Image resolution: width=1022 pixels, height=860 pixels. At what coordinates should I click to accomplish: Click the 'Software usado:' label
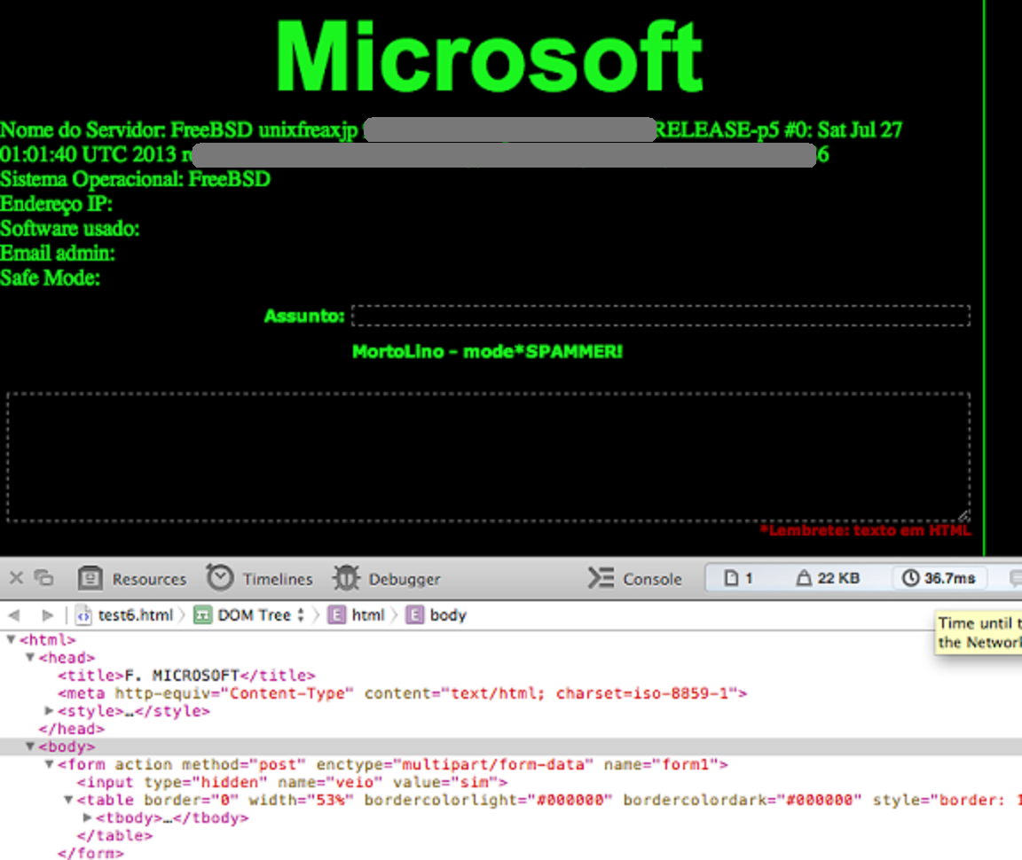(x=70, y=229)
